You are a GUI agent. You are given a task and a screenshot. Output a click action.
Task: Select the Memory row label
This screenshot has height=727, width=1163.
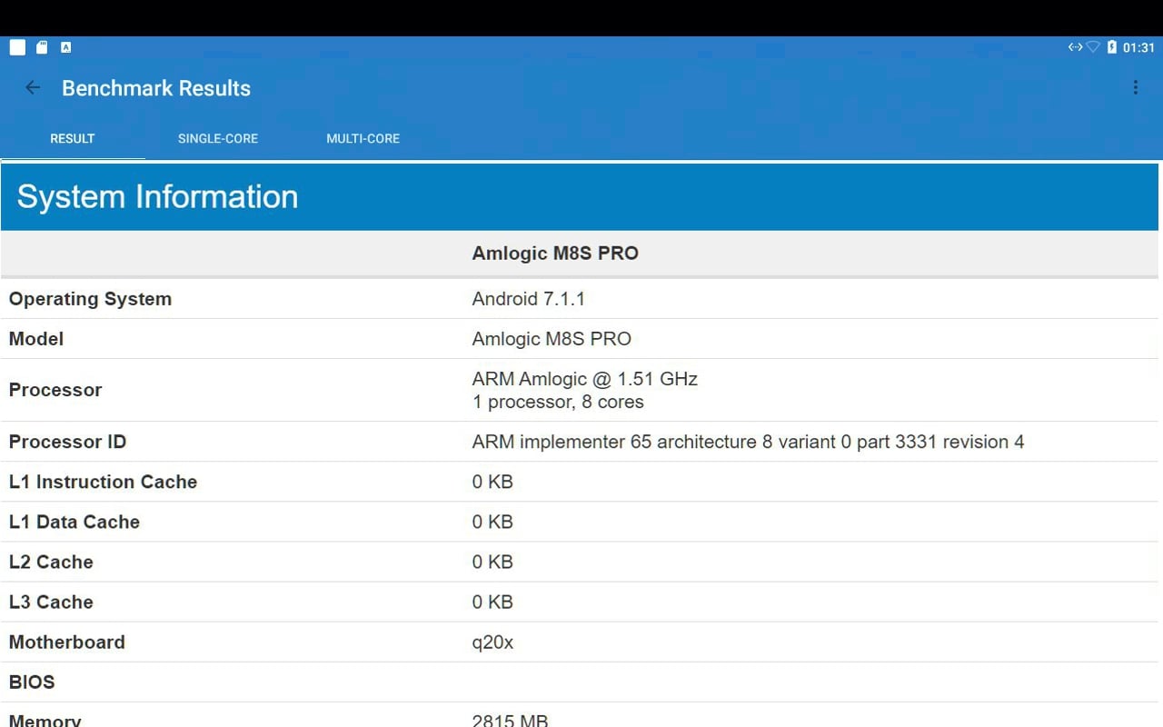click(45, 720)
